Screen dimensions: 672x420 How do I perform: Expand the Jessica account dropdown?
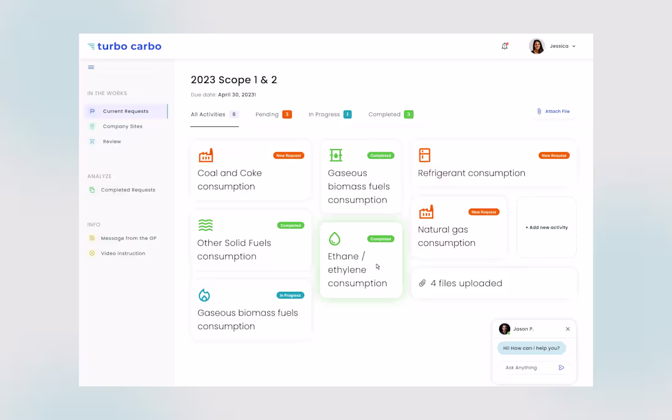(562, 46)
